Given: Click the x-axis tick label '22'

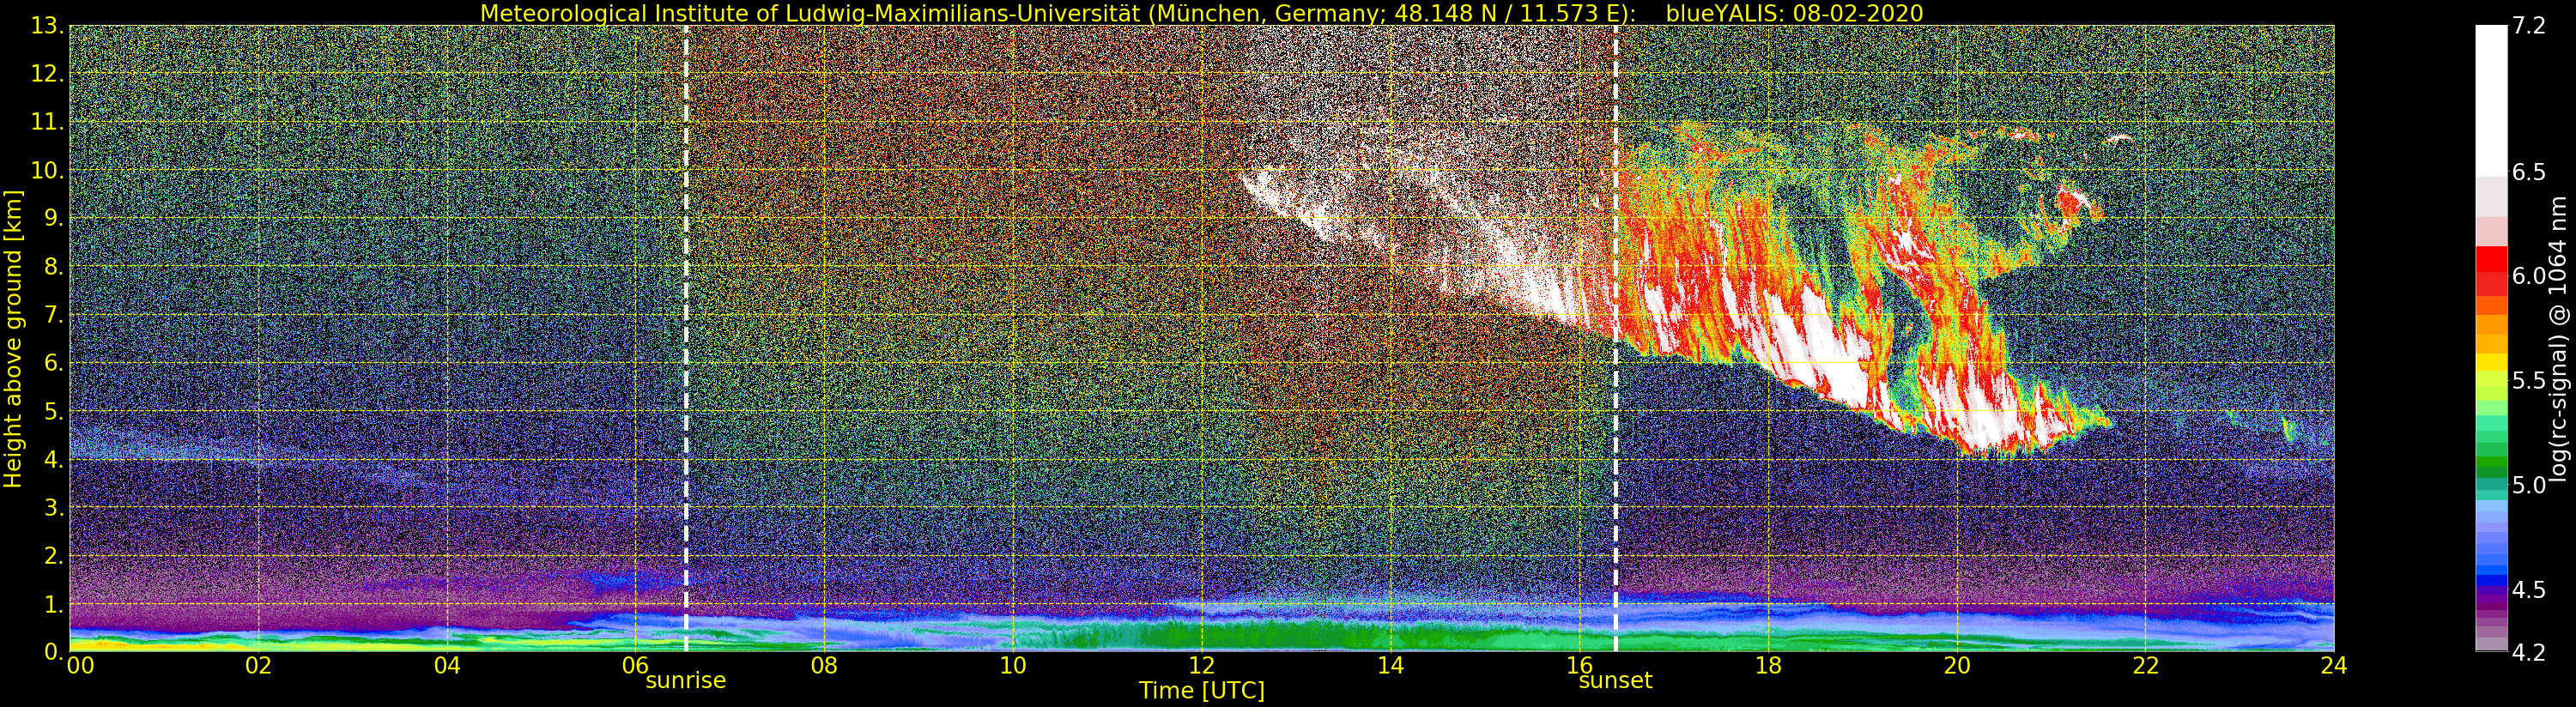Looking at the screenshot, I should (x=2146, y=666).
